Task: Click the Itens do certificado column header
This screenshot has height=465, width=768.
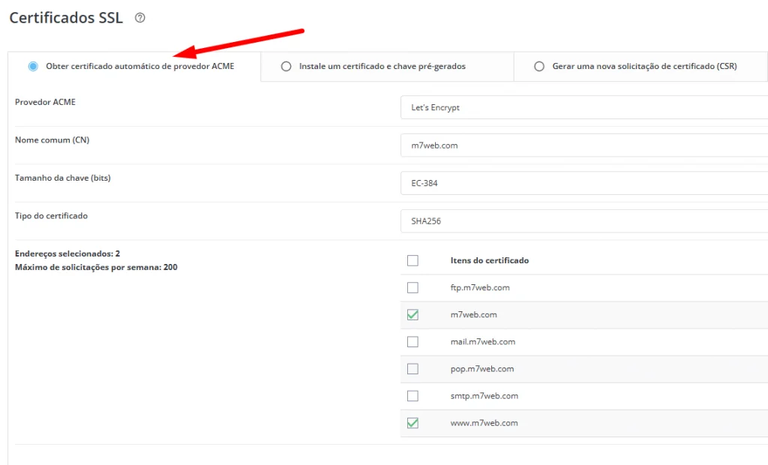Action: tap(490, 260)
